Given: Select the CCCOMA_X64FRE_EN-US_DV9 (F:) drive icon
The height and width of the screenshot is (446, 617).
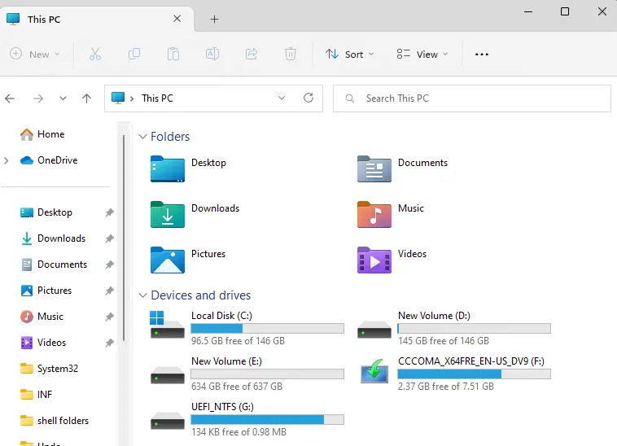Looking at the screenshot, I should (374, 371).
